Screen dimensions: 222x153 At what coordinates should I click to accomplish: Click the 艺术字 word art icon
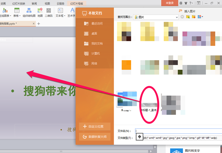pos(72,11)
